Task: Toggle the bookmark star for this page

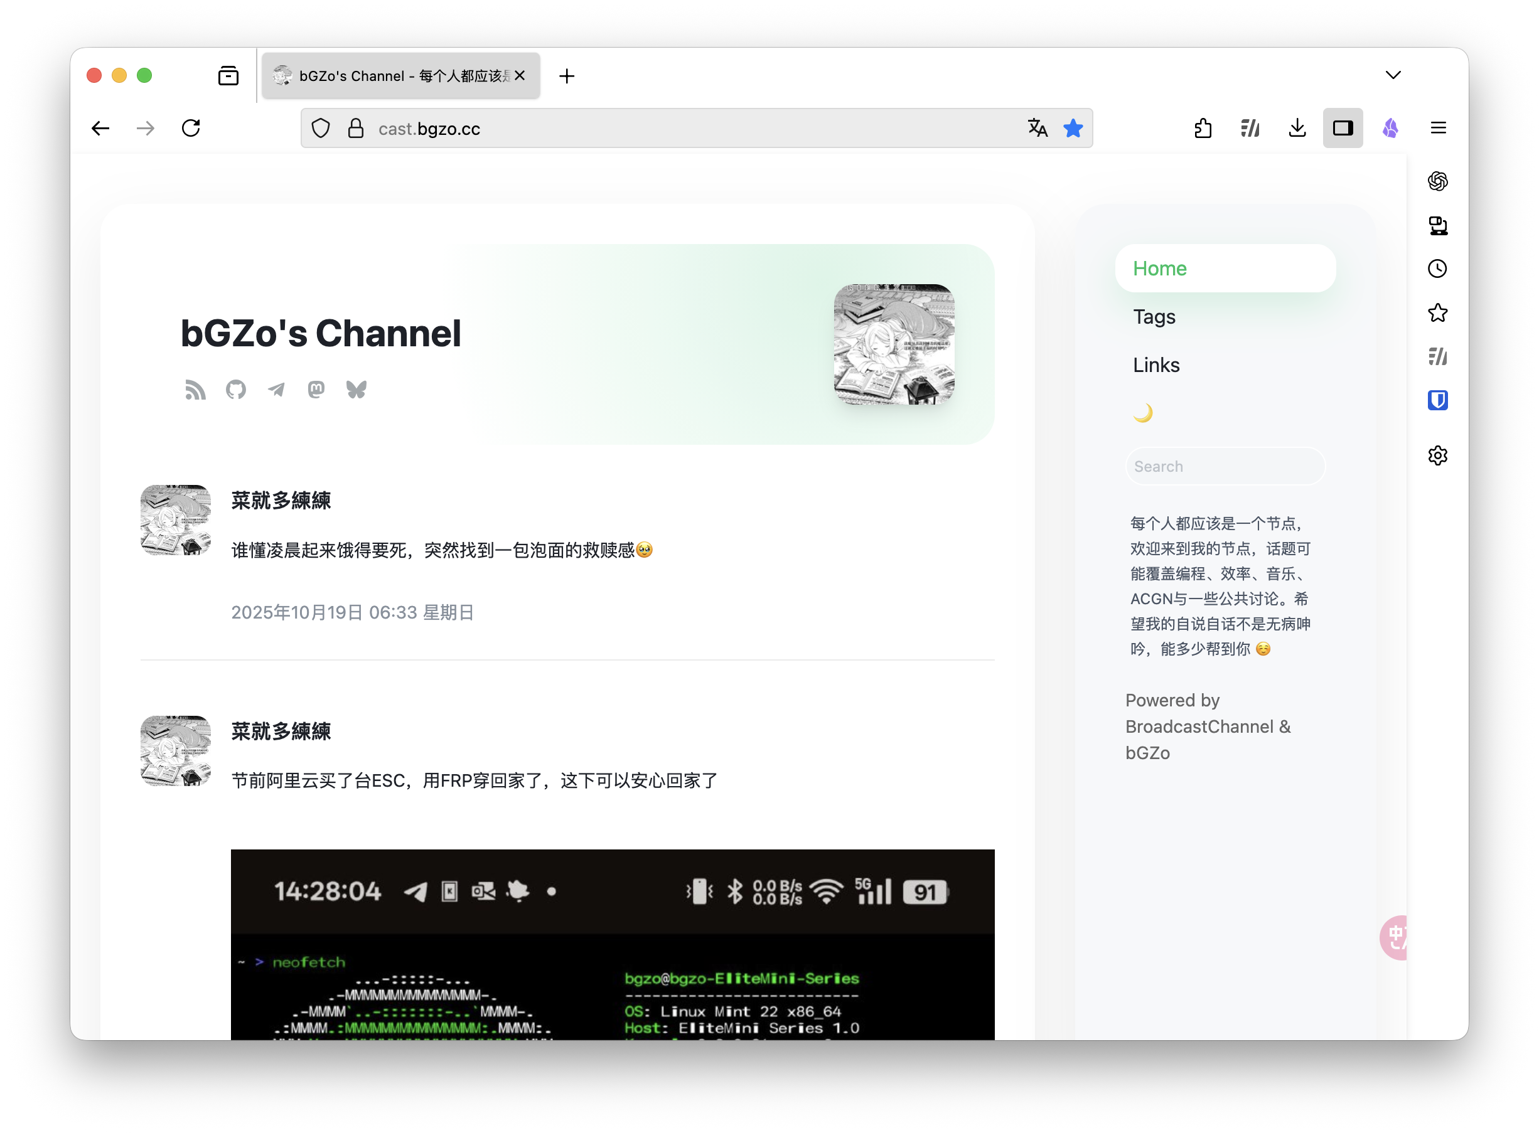Action: [x=1073, y=128]
